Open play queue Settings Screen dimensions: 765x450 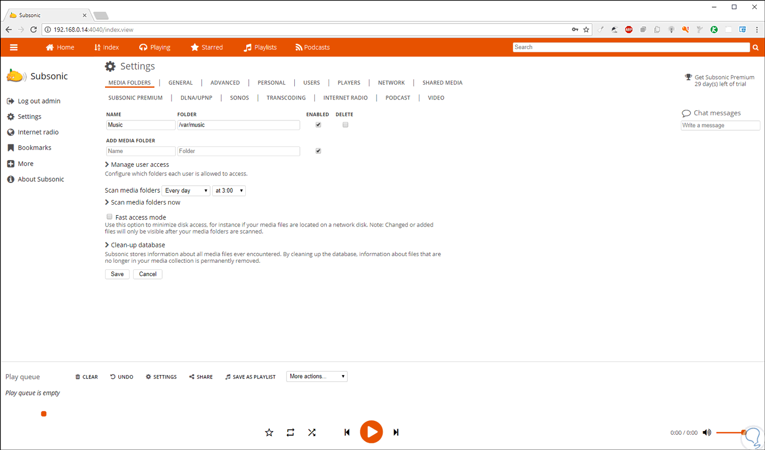pos(161,377)
